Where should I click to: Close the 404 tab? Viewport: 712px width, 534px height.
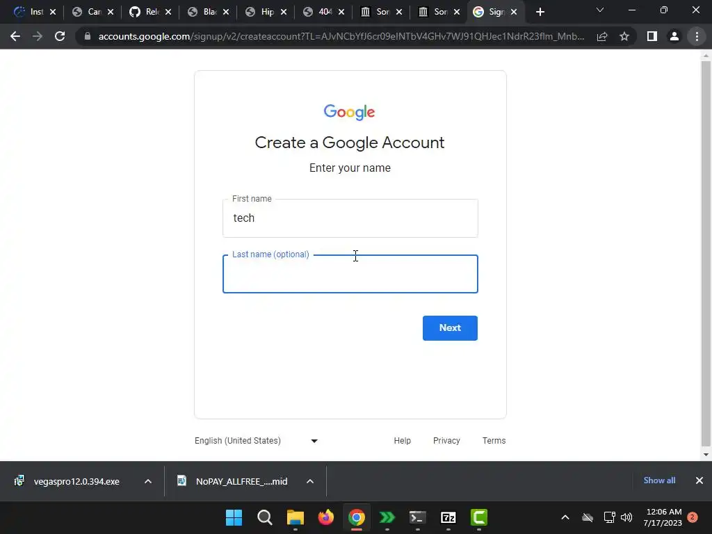tap(341, 13)
